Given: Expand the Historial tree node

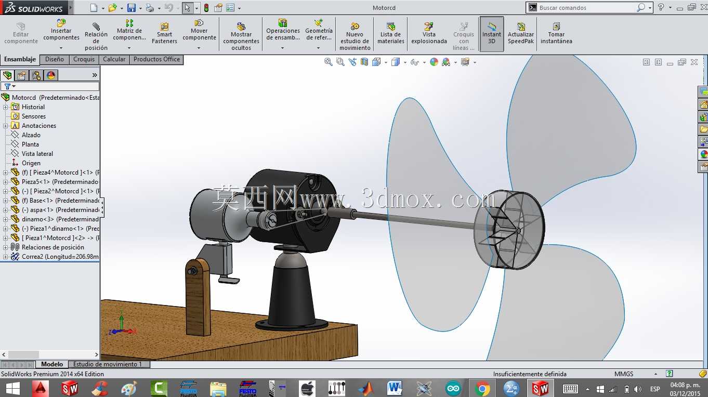Looking at the screenshot, I should [x=6, y=107].
